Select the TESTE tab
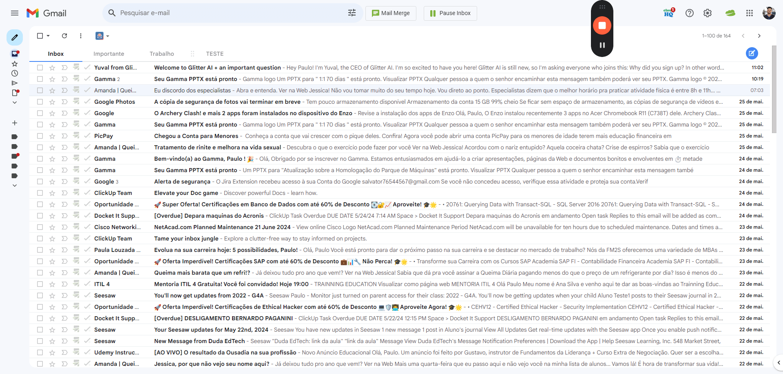Screen dimensions: 783x374 [x=215, y=54]
